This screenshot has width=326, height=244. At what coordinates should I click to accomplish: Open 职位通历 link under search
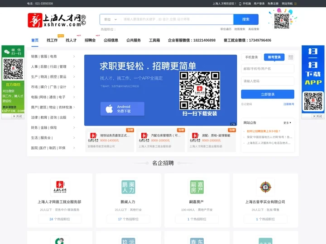(226, 29)
